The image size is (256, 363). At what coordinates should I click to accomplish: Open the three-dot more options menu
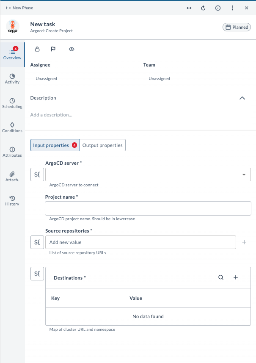click(x=232, y=8)
